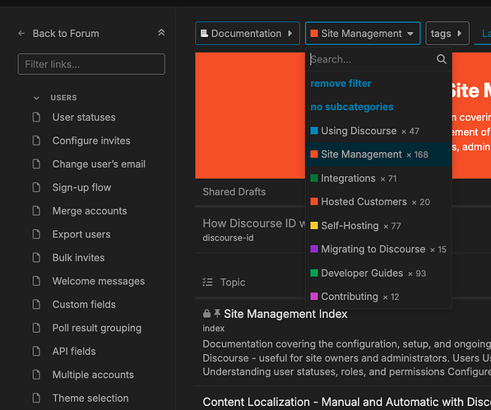Click the document icon beside Multiple accounts
The image size is (491, 410).
[x=37, y=375]
